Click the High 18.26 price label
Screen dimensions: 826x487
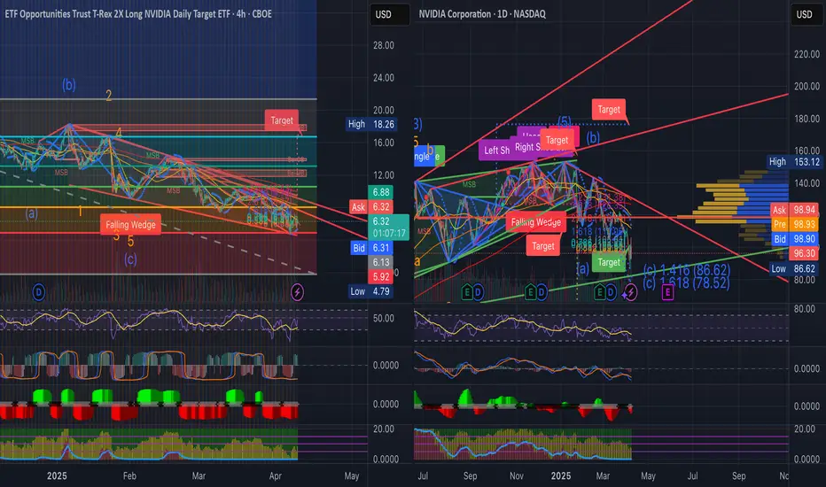point(371,124)
